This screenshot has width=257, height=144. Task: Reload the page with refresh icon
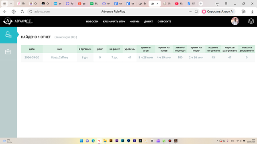(22, 12)
